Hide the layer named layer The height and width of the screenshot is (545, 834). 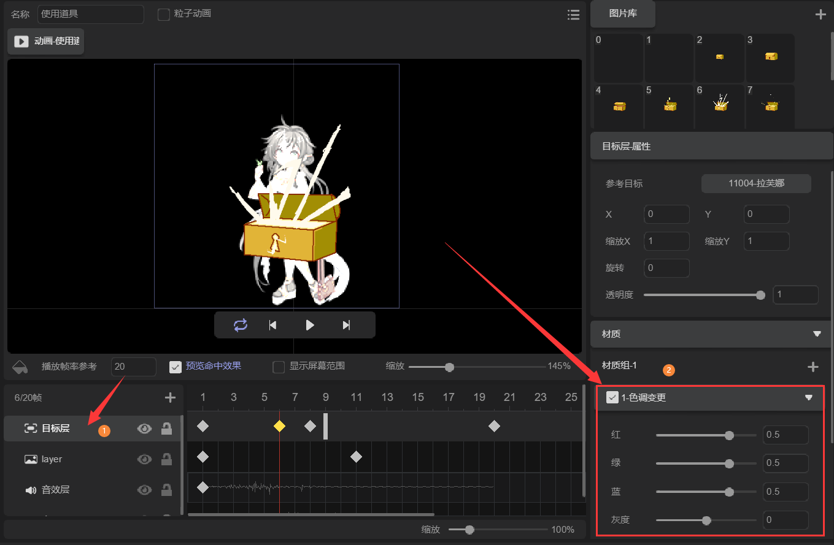pos(144,459)
